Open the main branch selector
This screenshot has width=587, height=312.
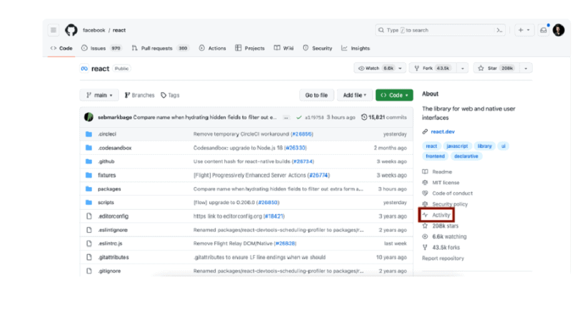(x=99, y=95)
